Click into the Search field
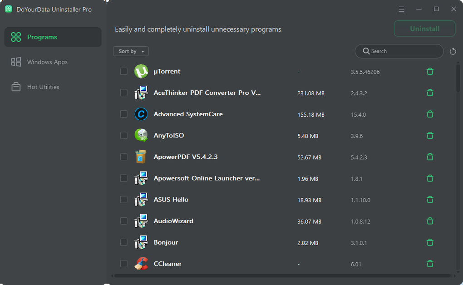 [x=399, y=51]
